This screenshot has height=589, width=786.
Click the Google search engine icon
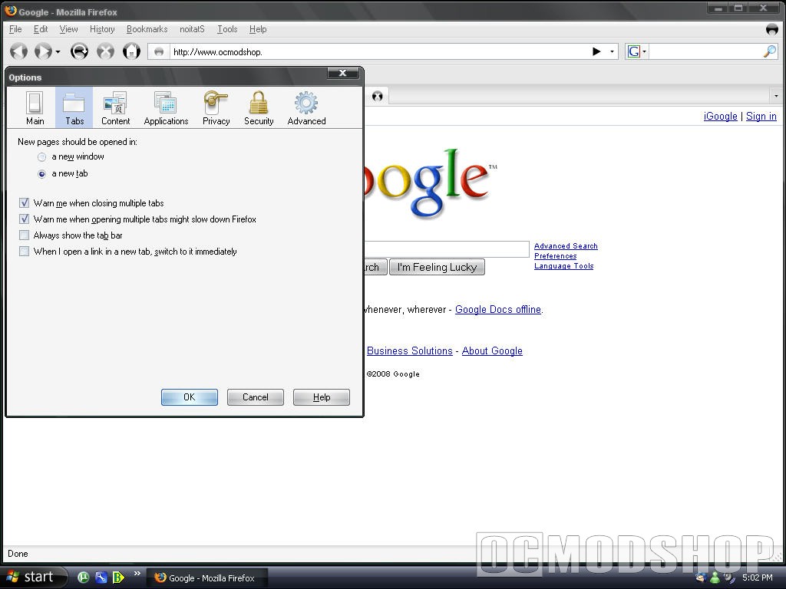click(633, 51)
